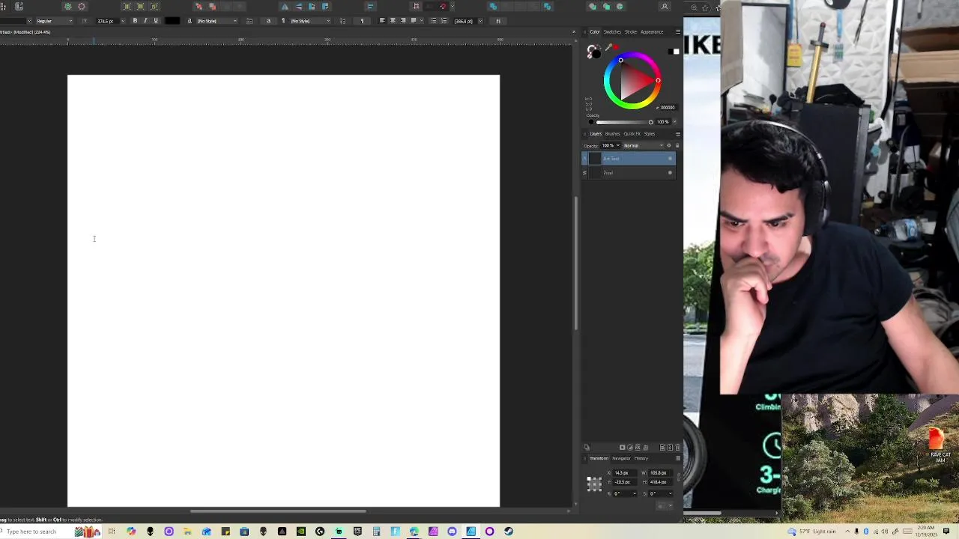Add a pixel layer icon

pos(670,448)
